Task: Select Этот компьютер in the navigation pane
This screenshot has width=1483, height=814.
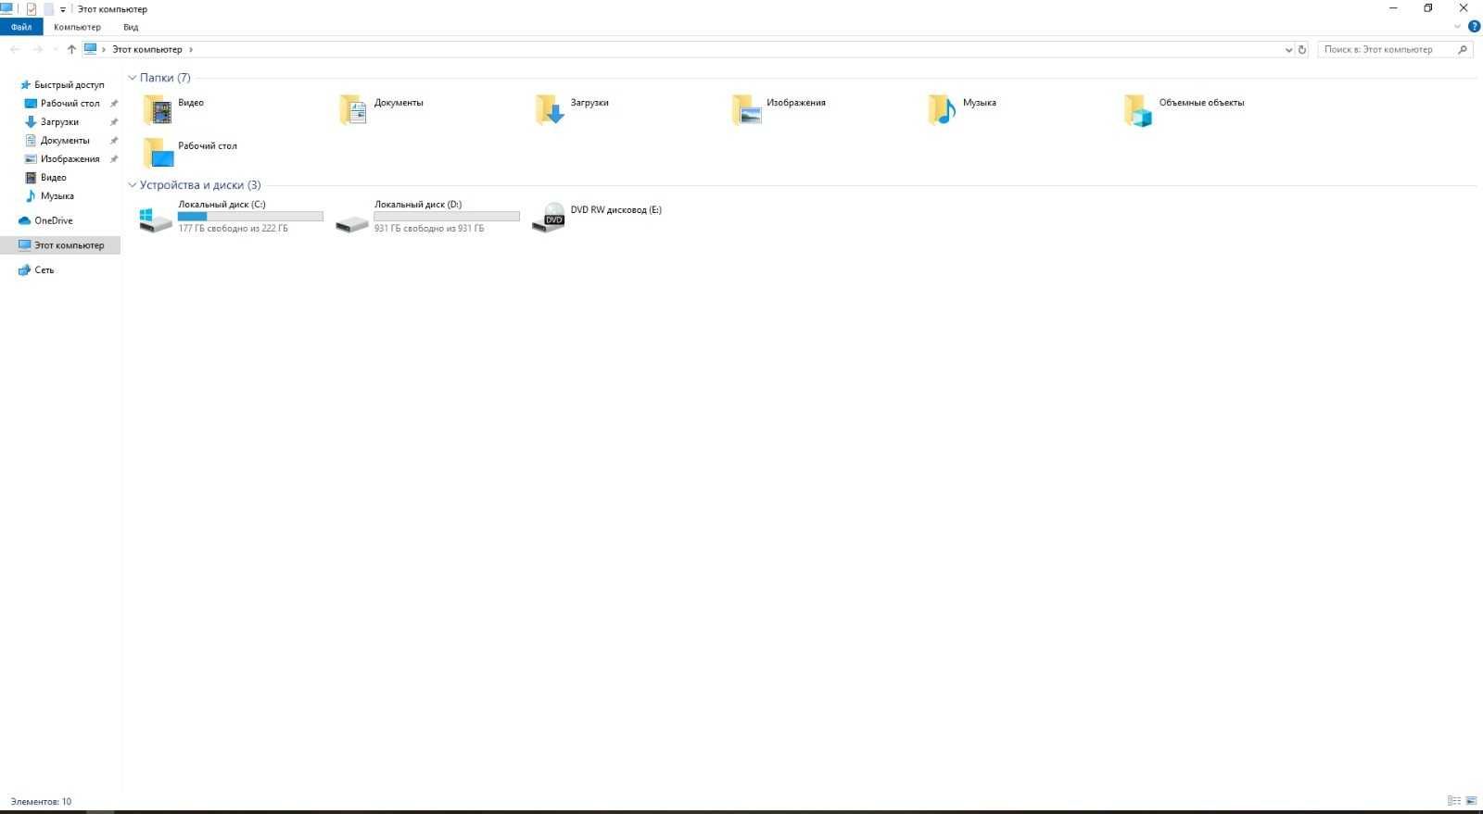Action: (x=60, y=245)
